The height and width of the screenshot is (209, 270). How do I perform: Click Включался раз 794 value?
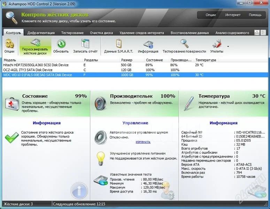239,172
